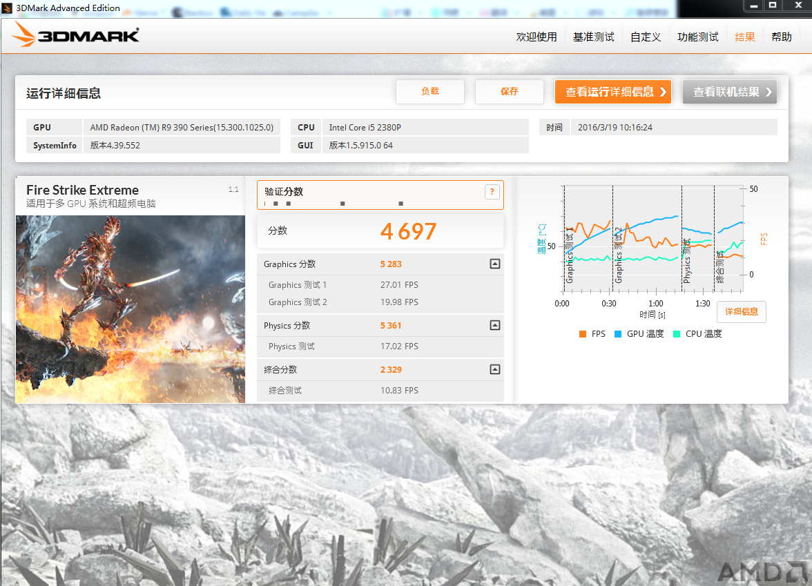Image resolution: width=812 pixels, height=586 pixels.
Task: Click the Fire Strike Extreme title
Action: 82,190
